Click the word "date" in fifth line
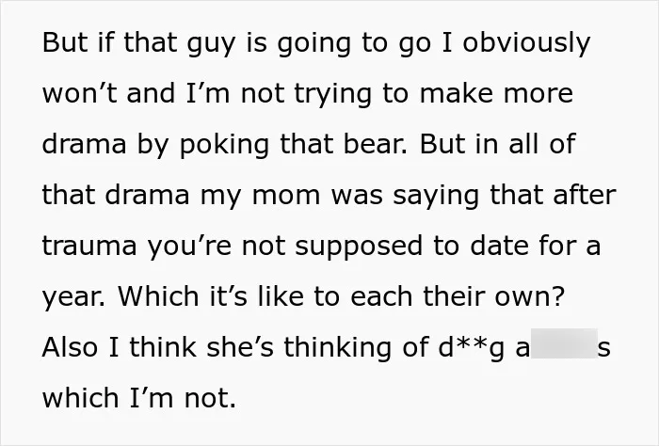This screenshot has height=446, width=659. [x=499, y=246]
